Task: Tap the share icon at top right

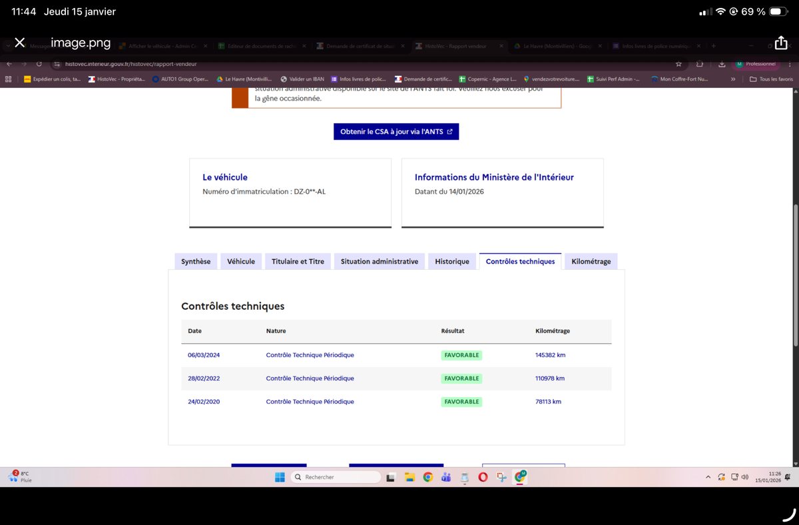Action: [781, 43]
